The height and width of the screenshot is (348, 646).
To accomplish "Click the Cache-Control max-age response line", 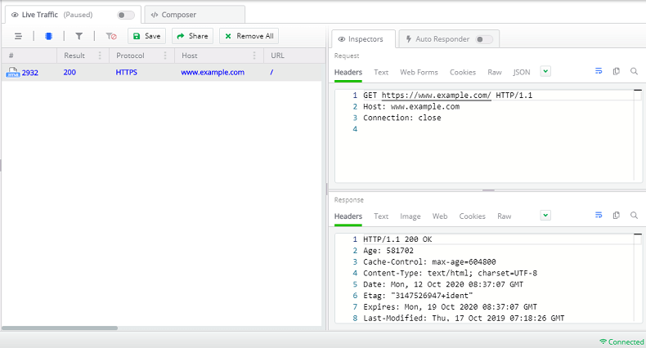I will point(429,262).
